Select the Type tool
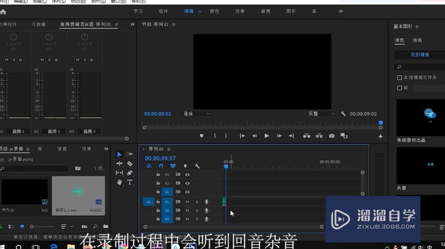The width and height of the screenshot is (445, 249). coord(130,182)
